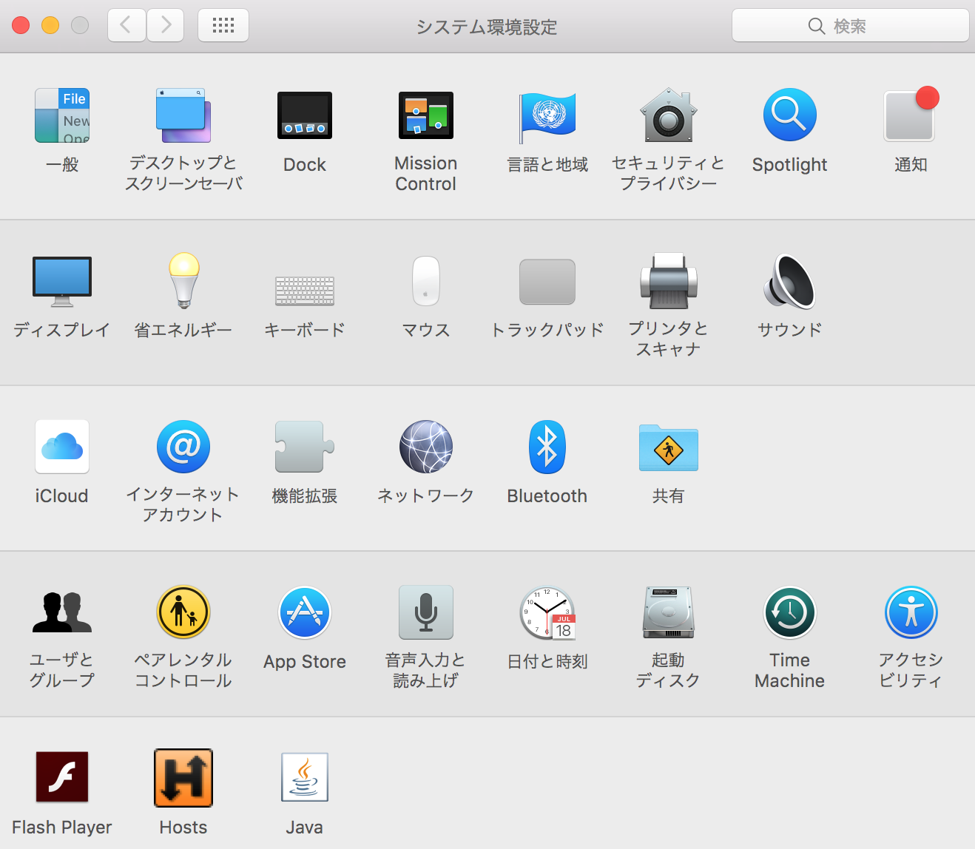Open iCloud preferences
Screen dimensions: 975x849
pyautogui.click(x=62, y=447)
